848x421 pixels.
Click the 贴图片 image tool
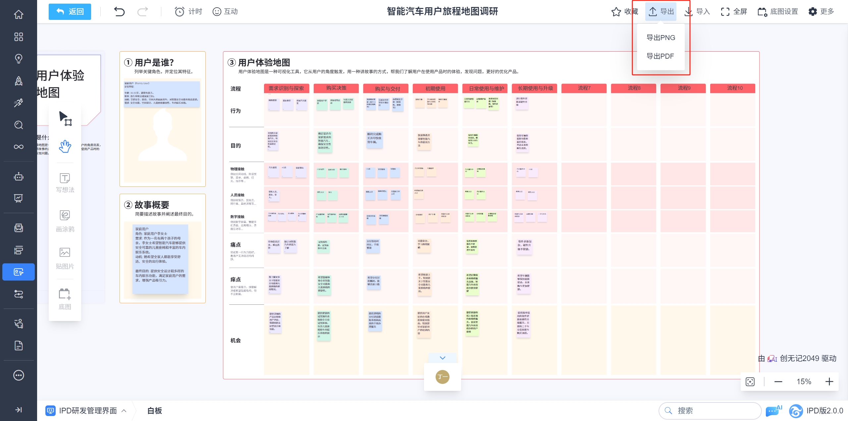[x=65, y=258]
